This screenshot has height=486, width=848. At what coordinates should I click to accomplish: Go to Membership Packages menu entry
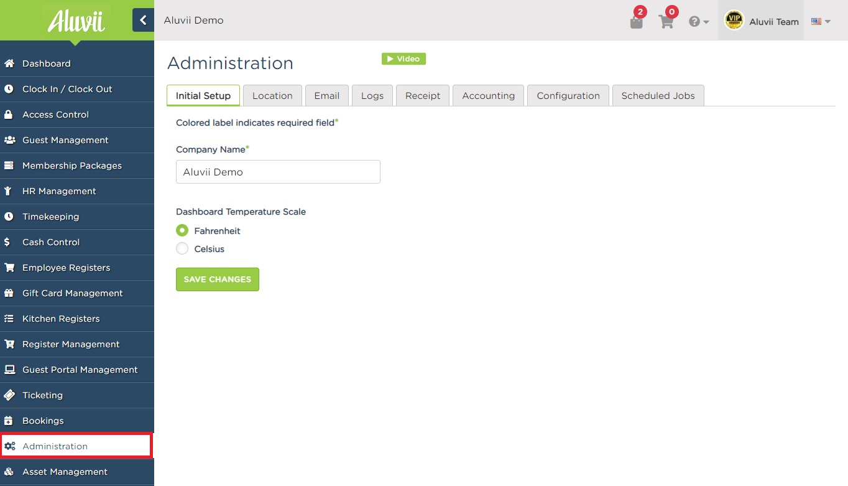[77, 166]
